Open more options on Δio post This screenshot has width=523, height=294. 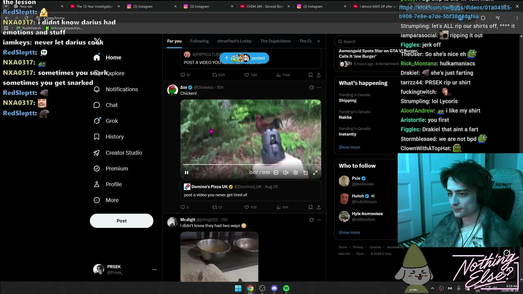(319, 87)
